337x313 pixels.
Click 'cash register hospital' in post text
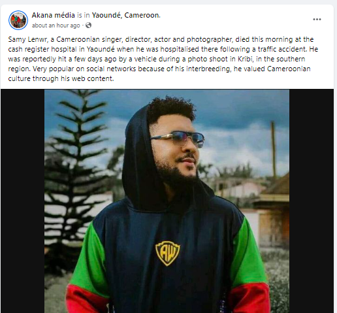click(42, 49)
